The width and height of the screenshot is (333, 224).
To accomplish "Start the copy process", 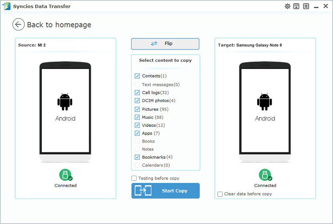I will click(165, 191).
